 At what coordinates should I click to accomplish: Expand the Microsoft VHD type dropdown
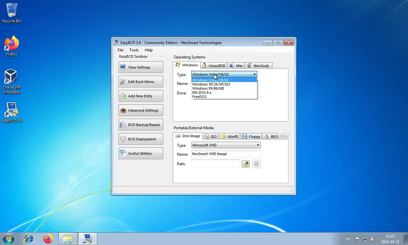(x=226, y=145)
